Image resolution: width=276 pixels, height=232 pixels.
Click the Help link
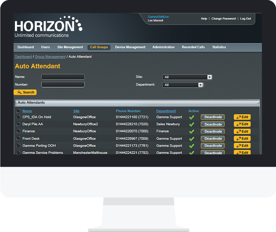click(x=204, y=19)
